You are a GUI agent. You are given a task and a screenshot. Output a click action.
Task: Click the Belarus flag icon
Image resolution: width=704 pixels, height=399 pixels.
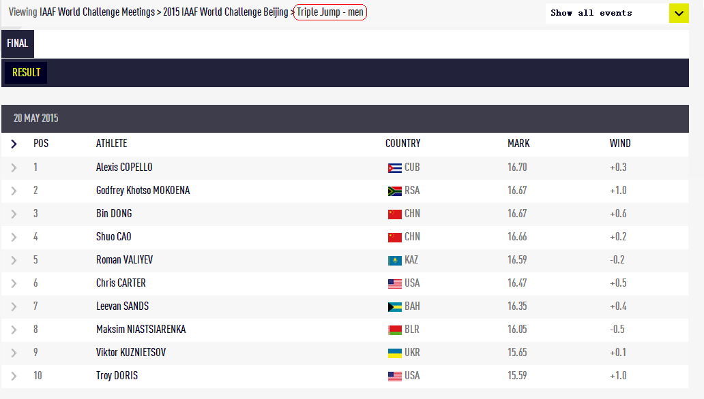[395, 330]
